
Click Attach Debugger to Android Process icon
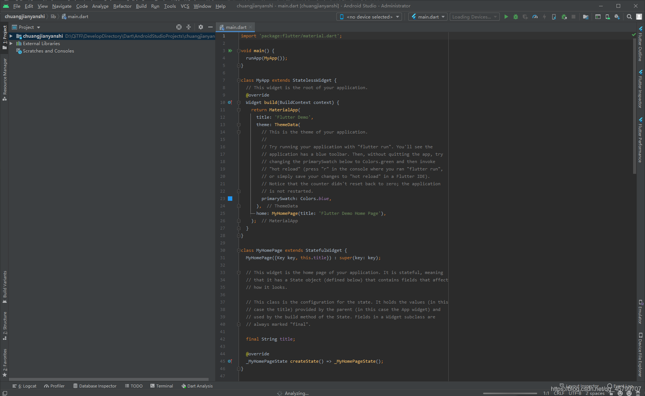[564, 17]
